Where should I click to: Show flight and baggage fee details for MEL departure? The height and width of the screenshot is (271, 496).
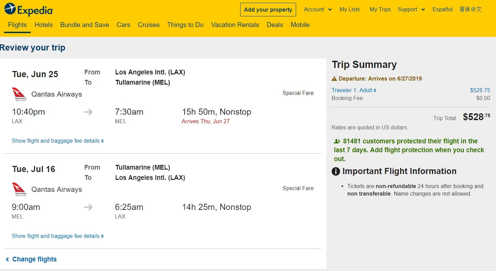point(58,236)
